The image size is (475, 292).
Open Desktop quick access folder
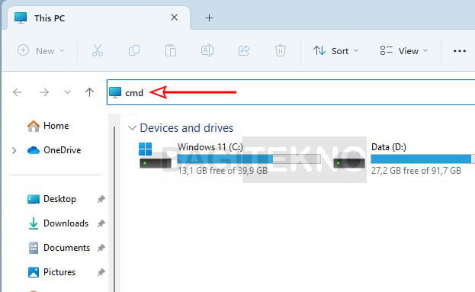(x=52, y=199)
